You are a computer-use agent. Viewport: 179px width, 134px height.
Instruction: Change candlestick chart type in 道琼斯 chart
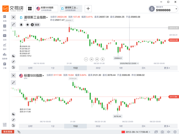pos(13,56)
